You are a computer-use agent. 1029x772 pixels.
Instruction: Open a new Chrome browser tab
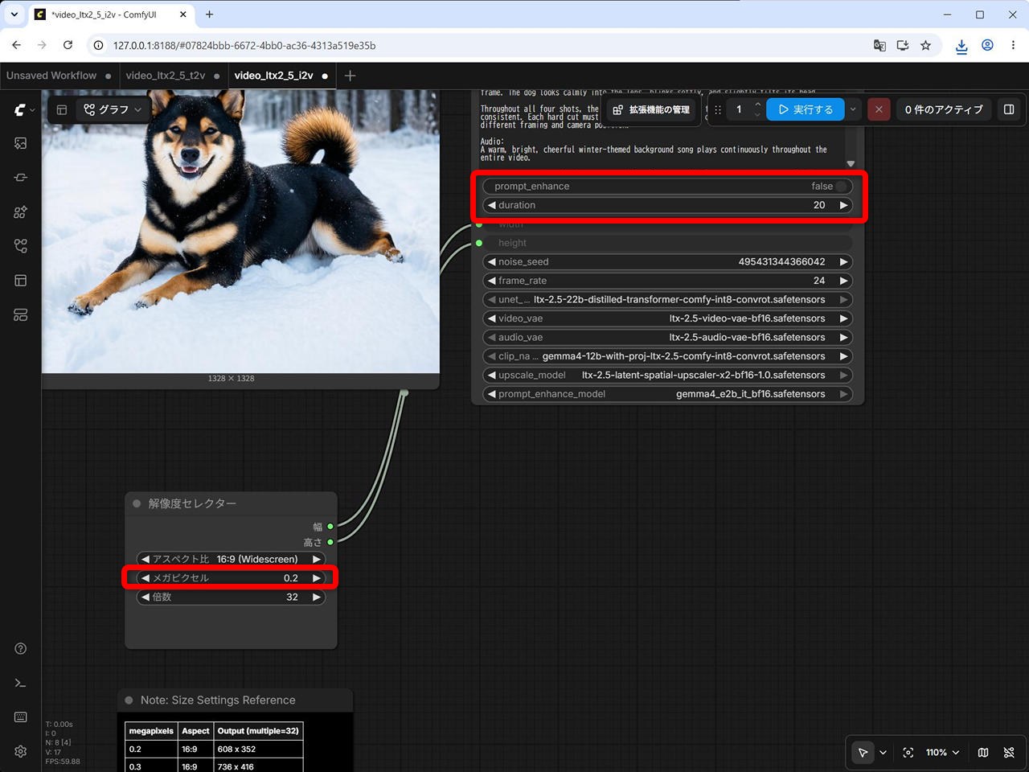(x=209, y=14)
